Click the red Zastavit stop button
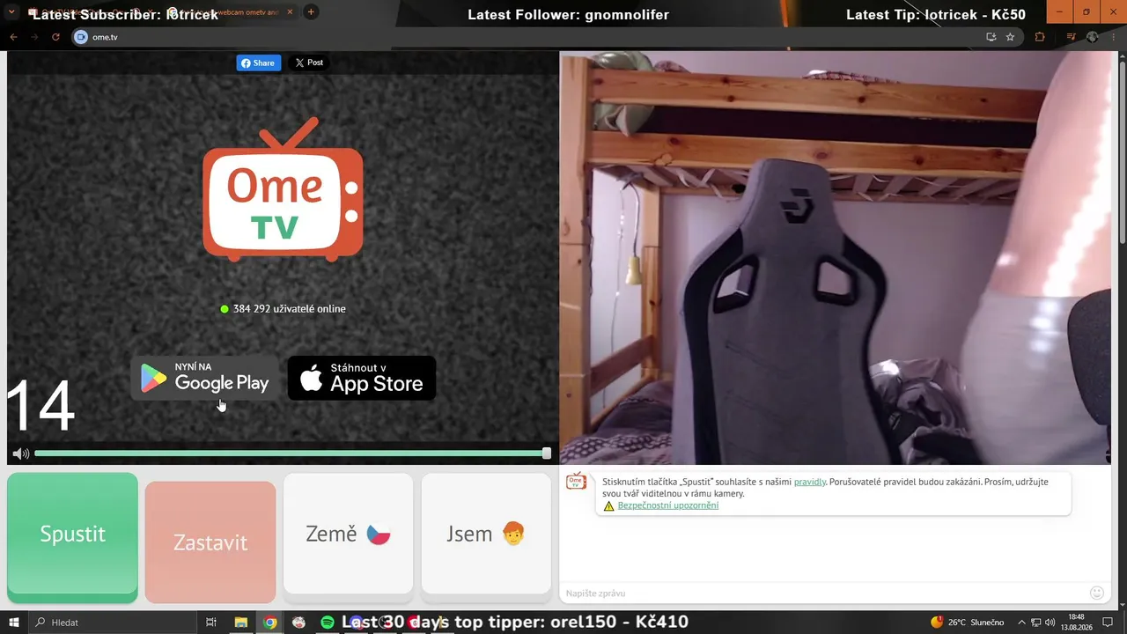1127x634 pixels. tap(210, 542)
